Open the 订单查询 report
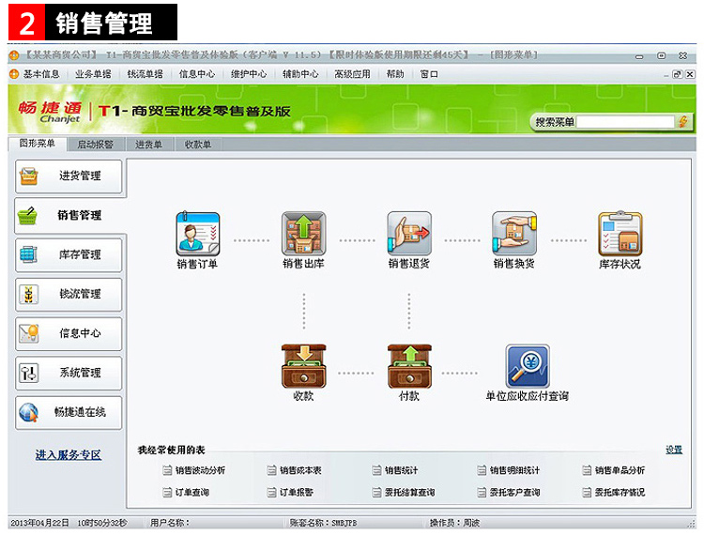 pos(192,493)
